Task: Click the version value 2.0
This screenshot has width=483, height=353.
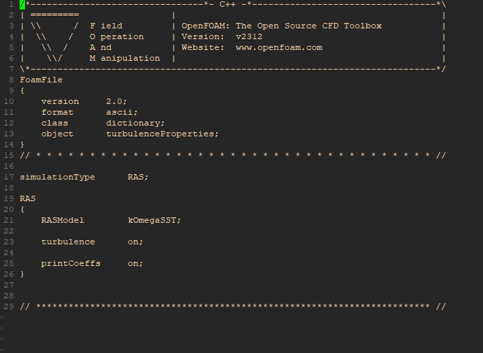Action: [x=116, y=101]
